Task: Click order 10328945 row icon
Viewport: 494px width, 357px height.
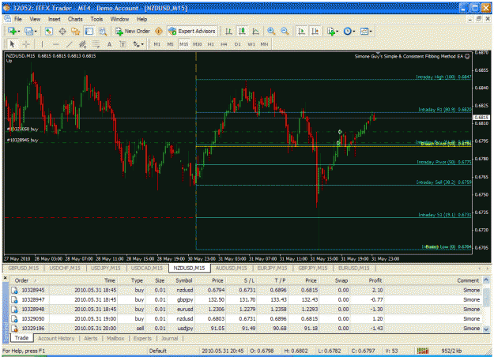Action: [x=14, y=290]
